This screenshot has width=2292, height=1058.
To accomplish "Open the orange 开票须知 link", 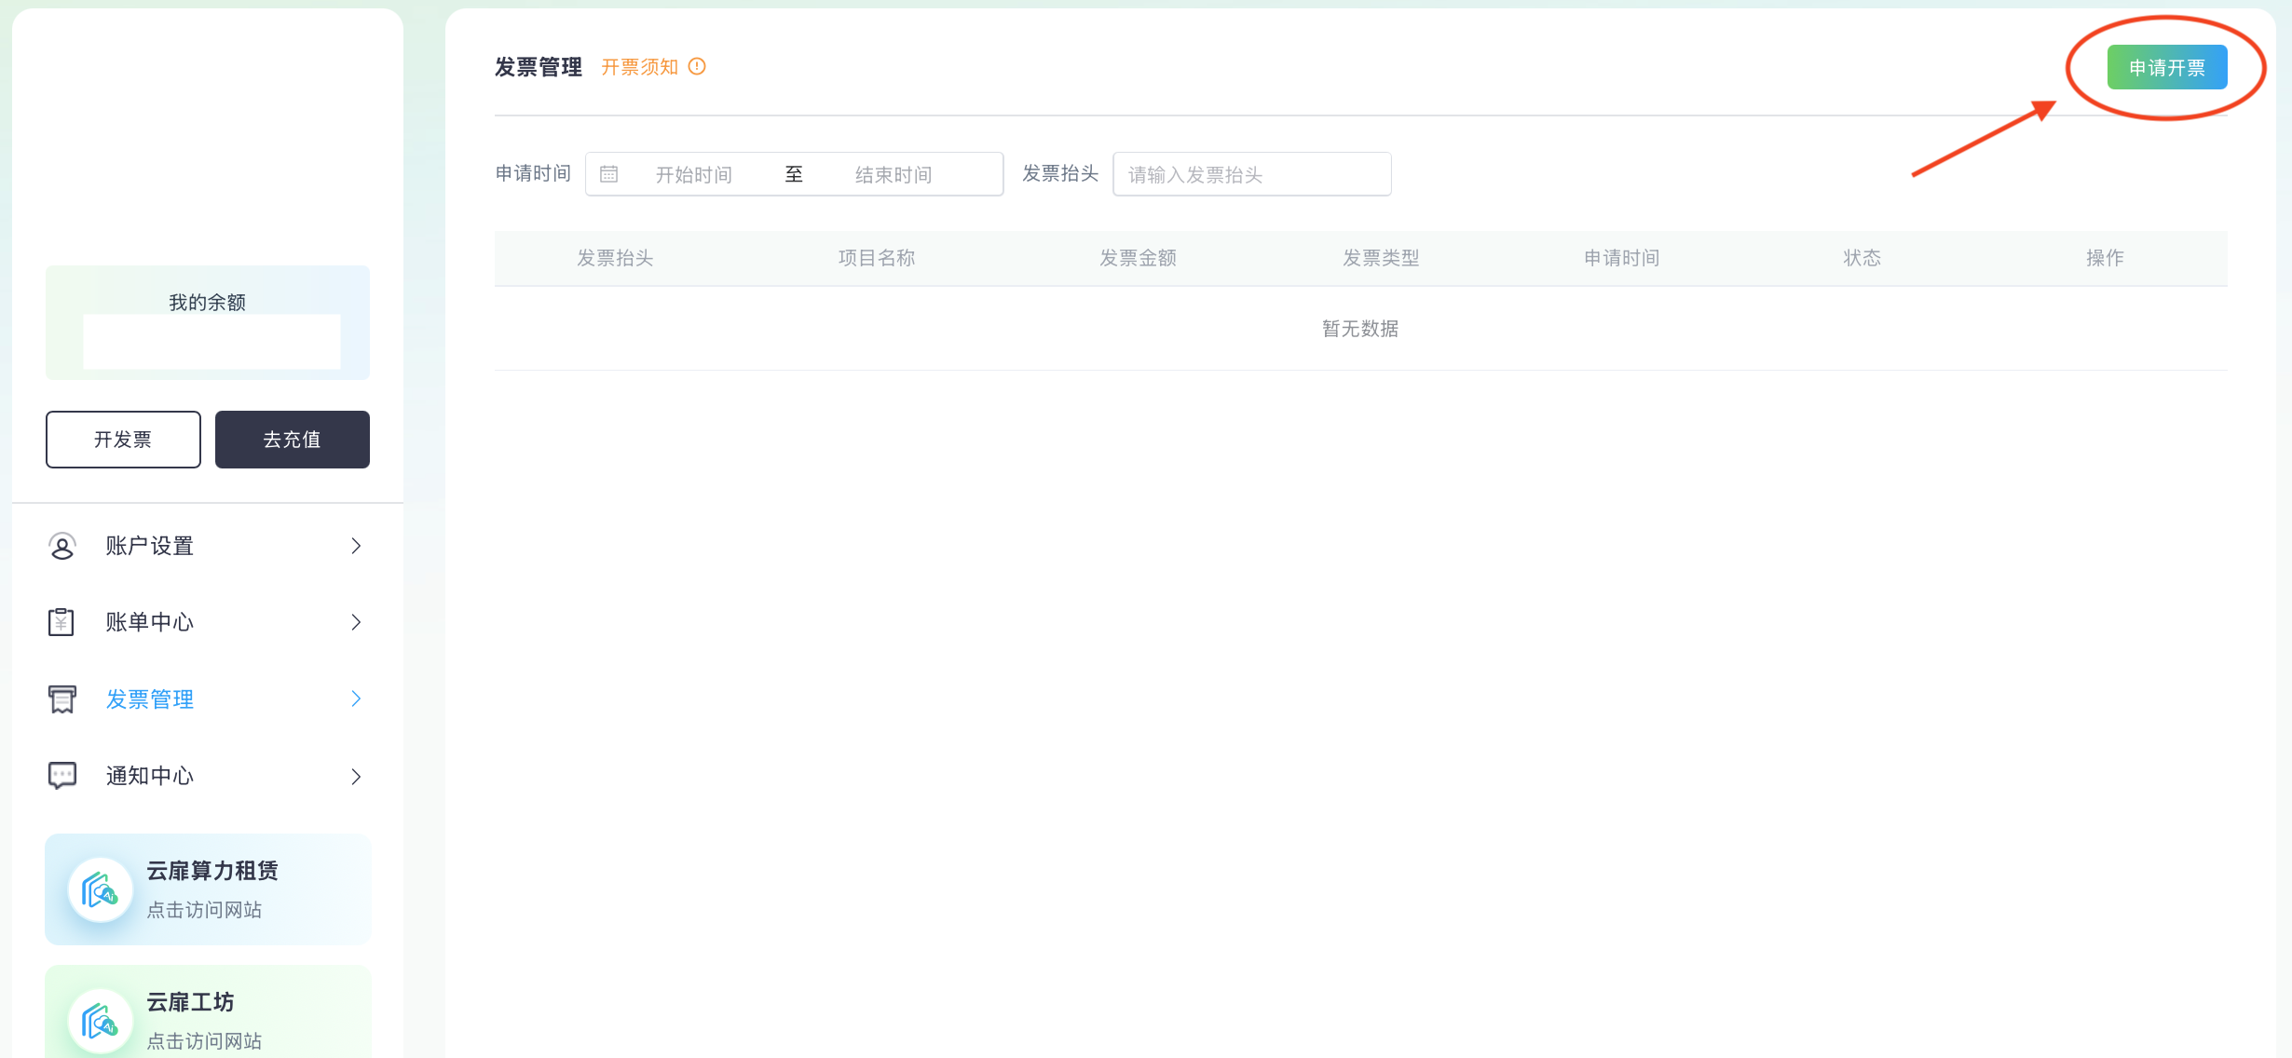I will pyautogui.click(x=640, y=67).
